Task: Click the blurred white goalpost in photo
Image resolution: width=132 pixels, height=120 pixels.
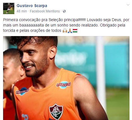Action: pos(101,71)
